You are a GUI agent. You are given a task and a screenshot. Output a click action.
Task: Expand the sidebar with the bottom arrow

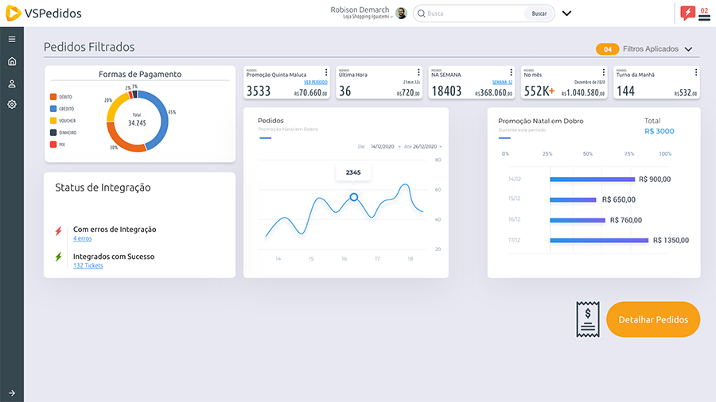pos(12,392)
